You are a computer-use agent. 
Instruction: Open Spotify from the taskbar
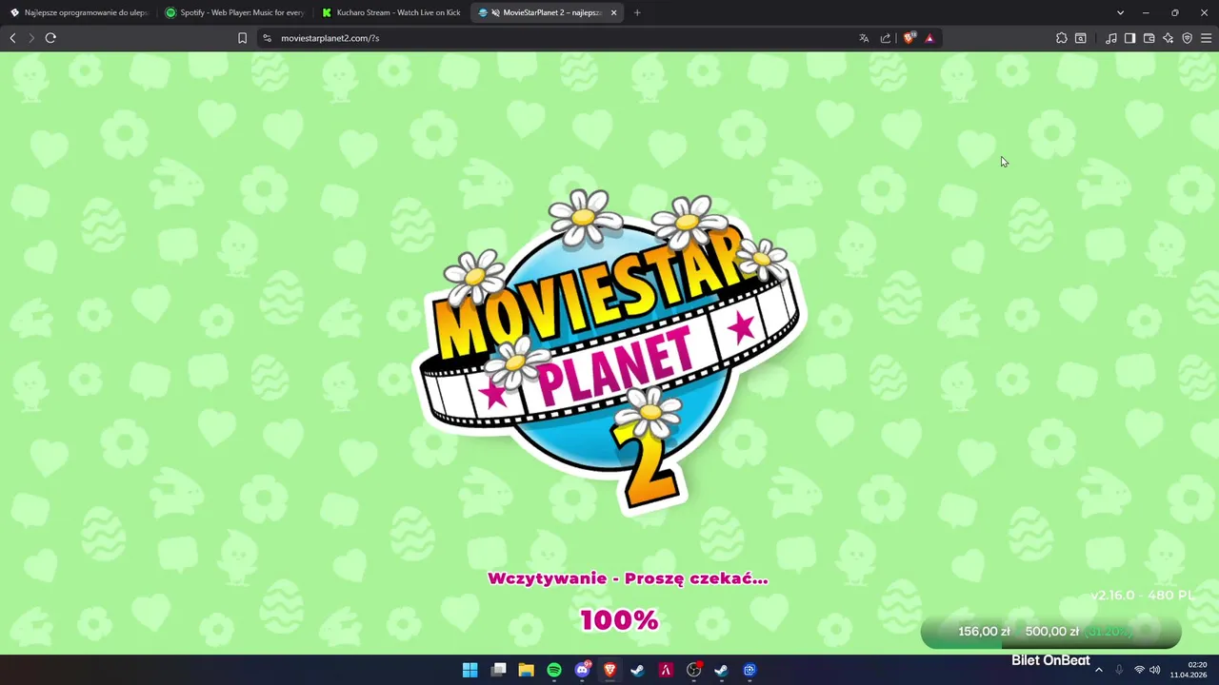tap(554, 670)
